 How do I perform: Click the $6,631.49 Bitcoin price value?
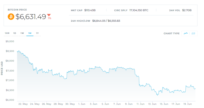31,17
